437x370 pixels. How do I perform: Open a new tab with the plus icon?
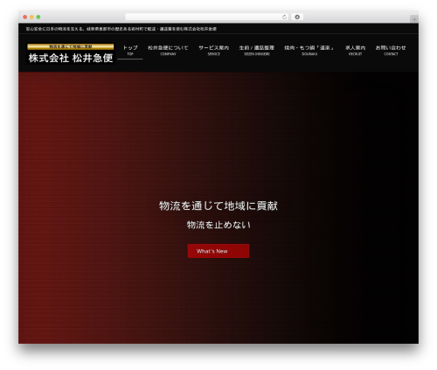click(x=414, y=19)
